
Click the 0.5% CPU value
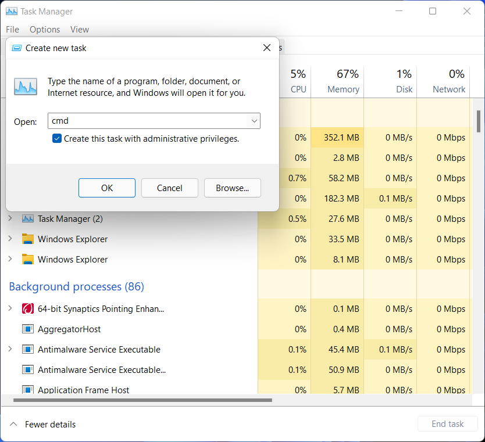pos(297,219)
